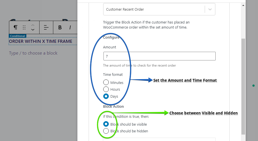Move block up with the up chevron

click(33, 25)
